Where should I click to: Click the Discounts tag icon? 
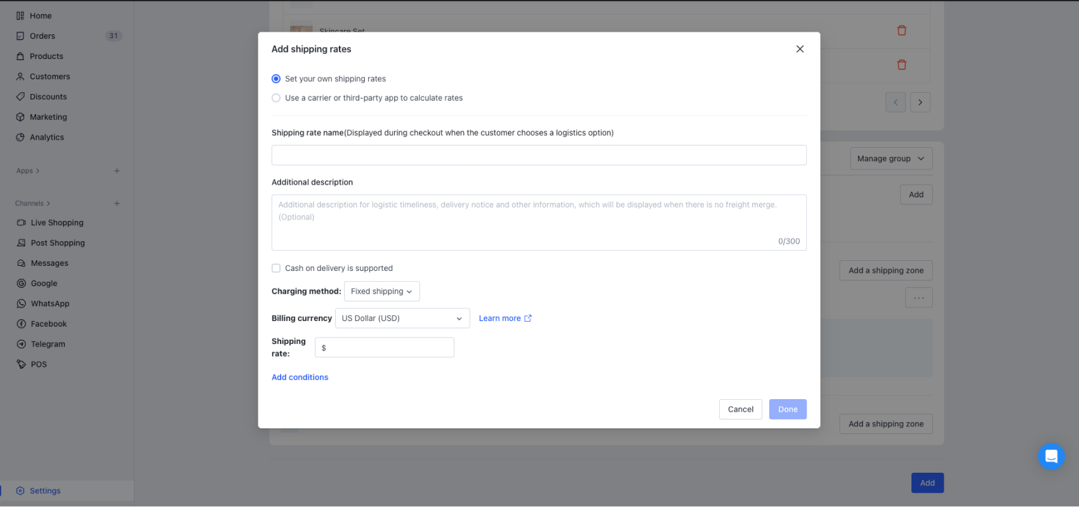(x=20, y=97)
